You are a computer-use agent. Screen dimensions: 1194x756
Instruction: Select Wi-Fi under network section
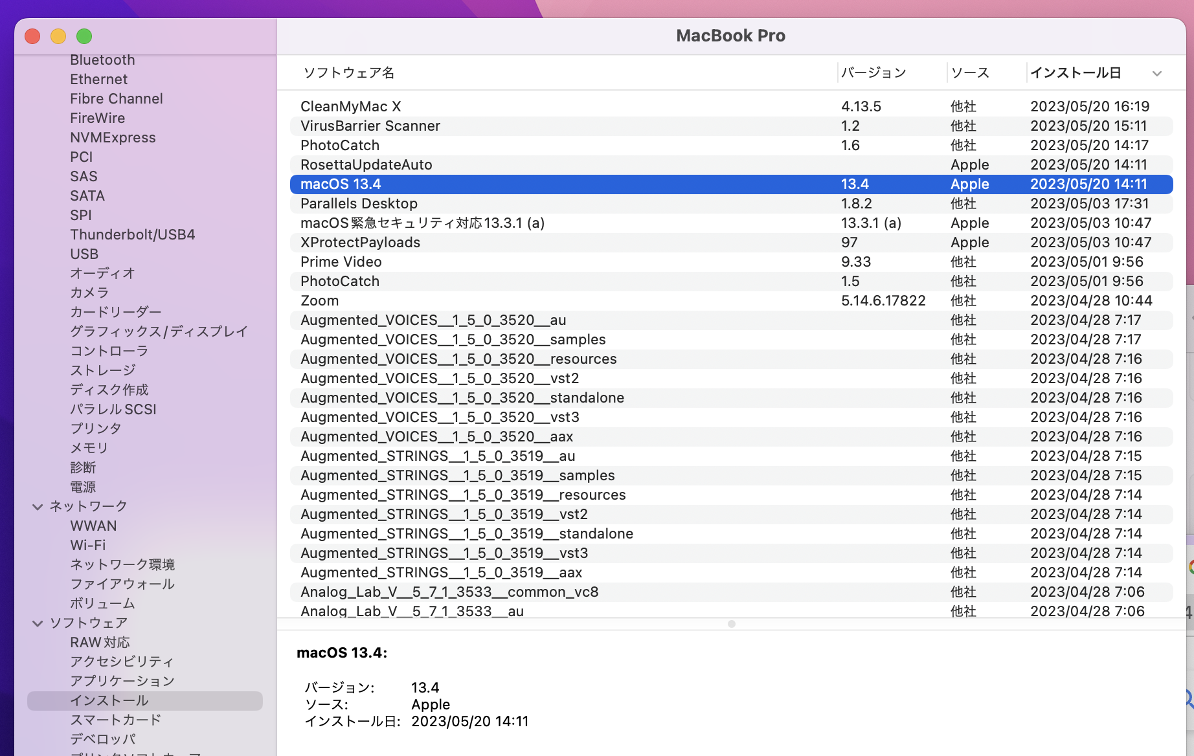click(87, 546)
